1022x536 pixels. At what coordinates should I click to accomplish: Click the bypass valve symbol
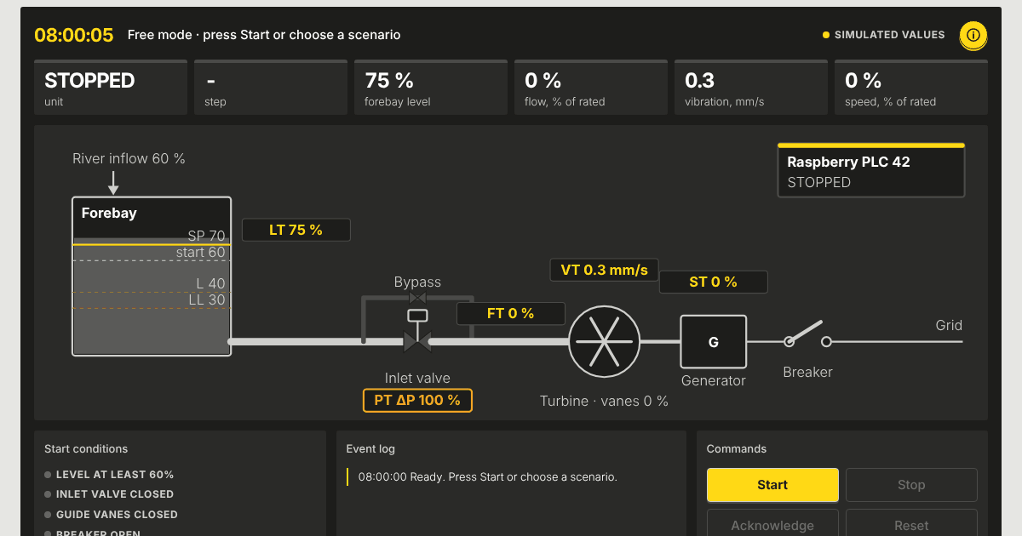coord(417,298)
